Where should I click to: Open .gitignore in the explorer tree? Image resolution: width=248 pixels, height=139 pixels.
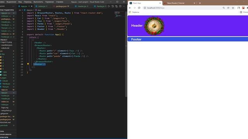coord(4,114)
